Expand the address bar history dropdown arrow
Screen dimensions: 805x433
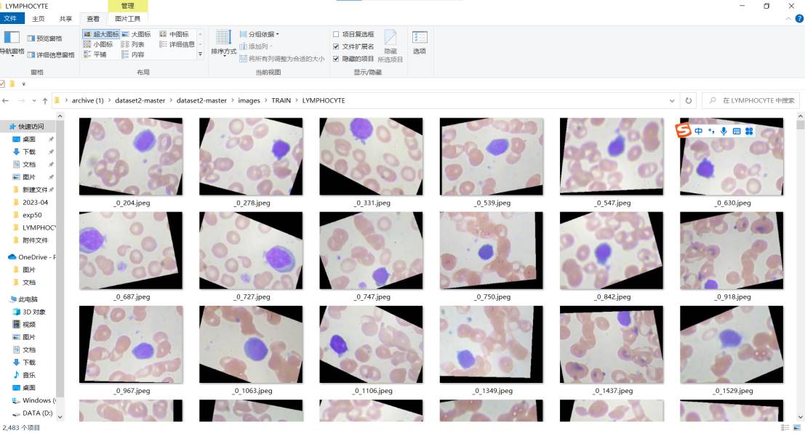click(673, 100)
